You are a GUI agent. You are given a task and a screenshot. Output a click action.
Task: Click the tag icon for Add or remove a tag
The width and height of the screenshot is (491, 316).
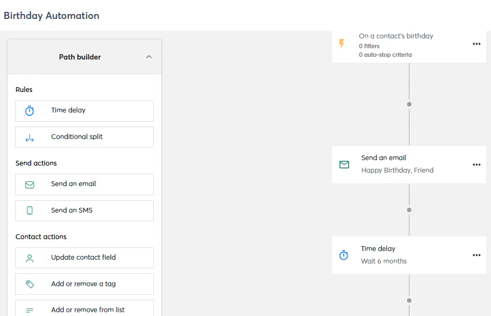[30, 284]
